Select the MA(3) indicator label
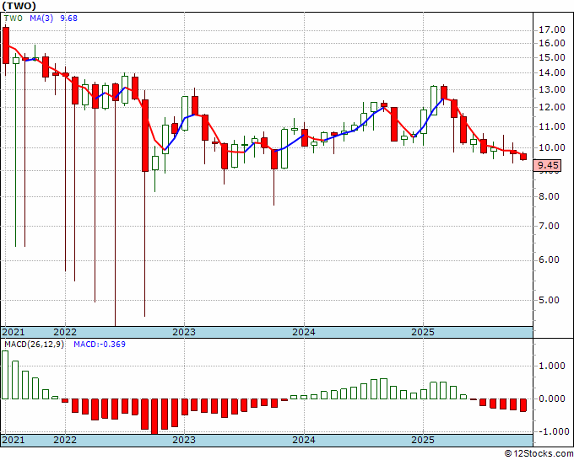Image resolution: width=574 pixels, height=460 pixels. coord(41,18)
